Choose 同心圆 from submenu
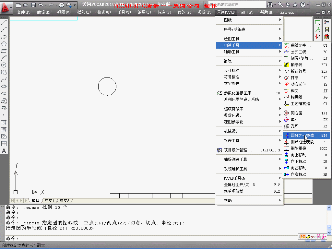Image resolution: width=332 pixels, height=249 pixels. click(x=307, y=113)
